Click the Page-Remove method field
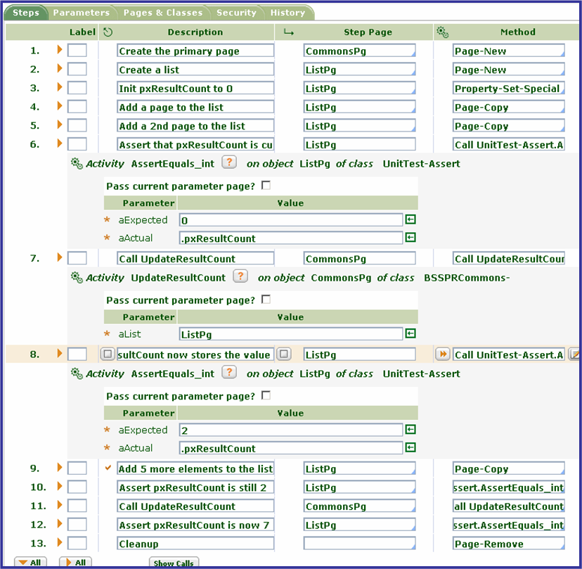The width and height of the screenshot is (582, 569). [508, 544]
